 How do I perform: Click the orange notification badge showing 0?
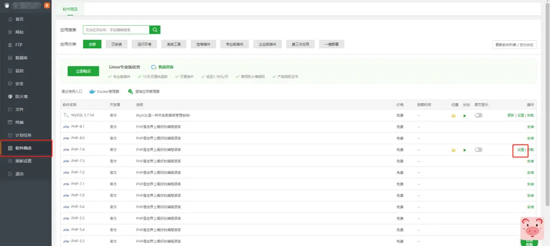point(47,5)
